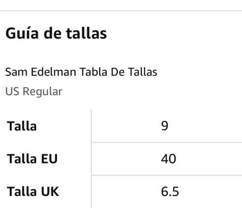The height and width of the screenshot is (221, 242).
Task: Click the word tallas in the heading
Action: point(87,33)
